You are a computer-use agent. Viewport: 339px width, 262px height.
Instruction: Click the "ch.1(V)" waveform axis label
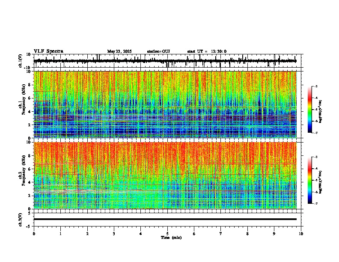(21, 61)
